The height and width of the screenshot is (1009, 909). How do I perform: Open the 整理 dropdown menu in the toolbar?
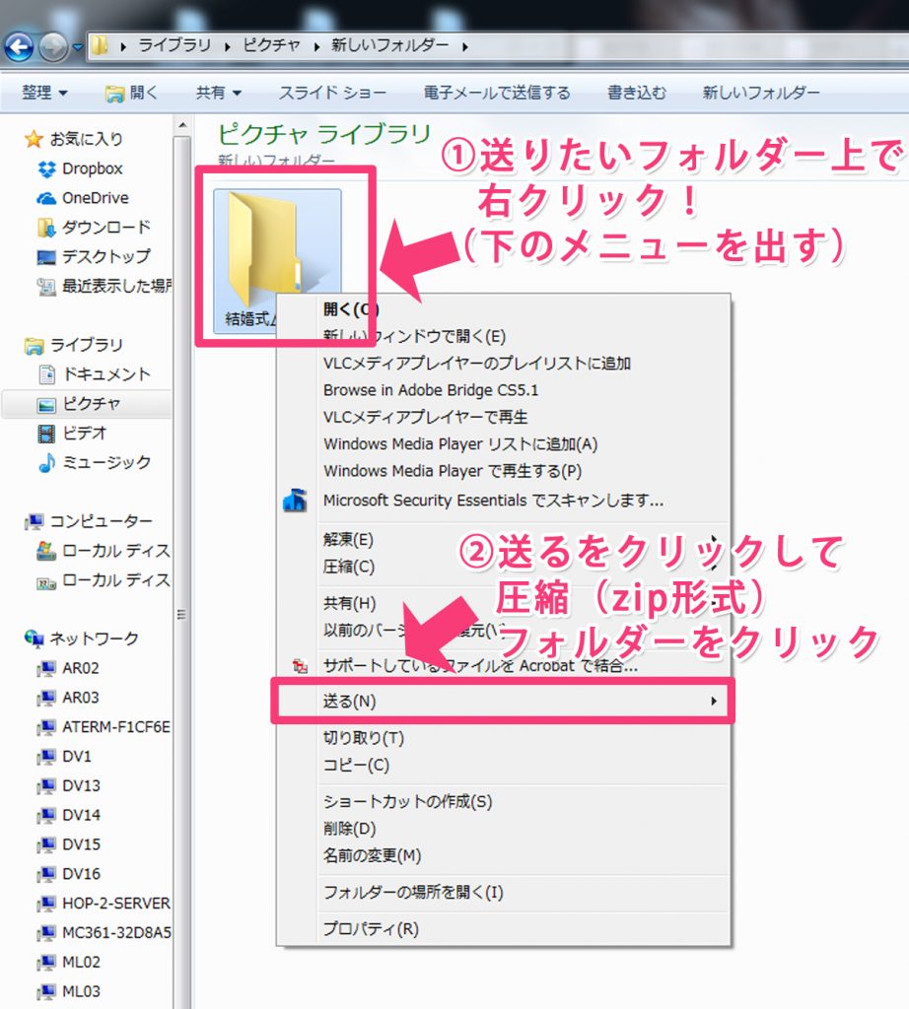point(44,94)
